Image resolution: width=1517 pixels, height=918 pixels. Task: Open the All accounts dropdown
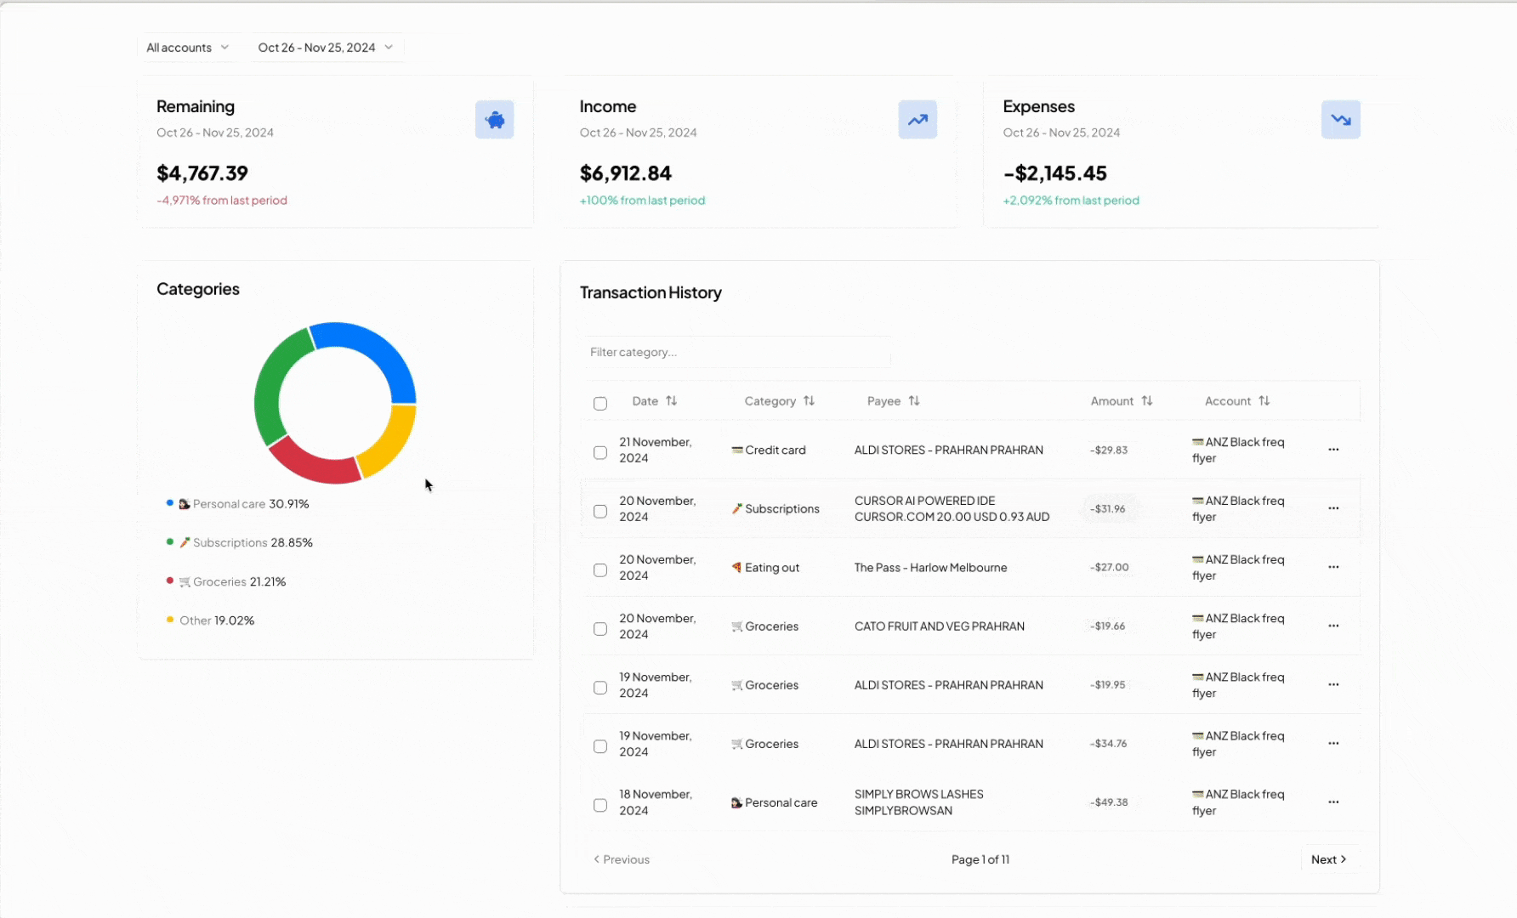point(188,48)
